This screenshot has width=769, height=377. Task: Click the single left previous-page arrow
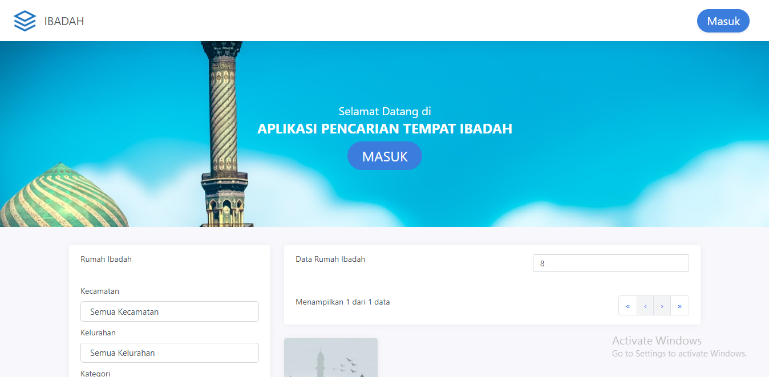click(x=645, y=306)
